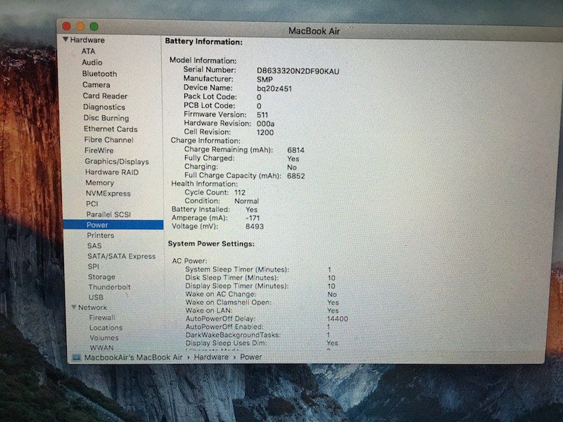The width and height of the screenshot is (563, 422).
Task: Select SAS in the sidebar
Action: click(x=94, y=245)
